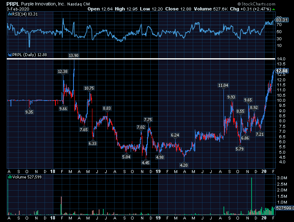Click the RSI(14) 83.31 legend label

coord(25,14)
